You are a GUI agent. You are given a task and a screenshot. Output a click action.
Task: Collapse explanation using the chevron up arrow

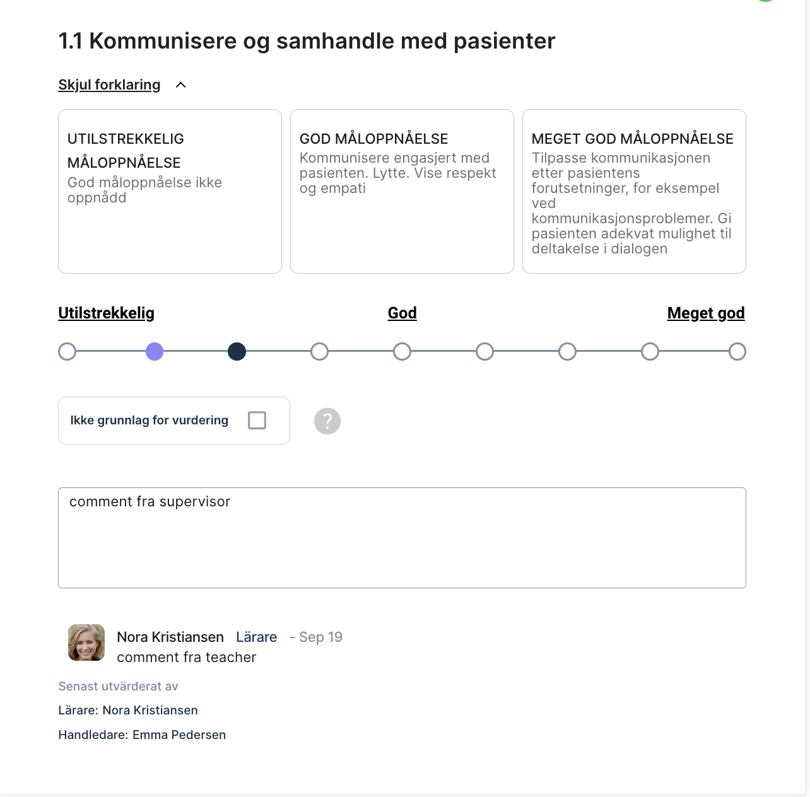[181, 85]
